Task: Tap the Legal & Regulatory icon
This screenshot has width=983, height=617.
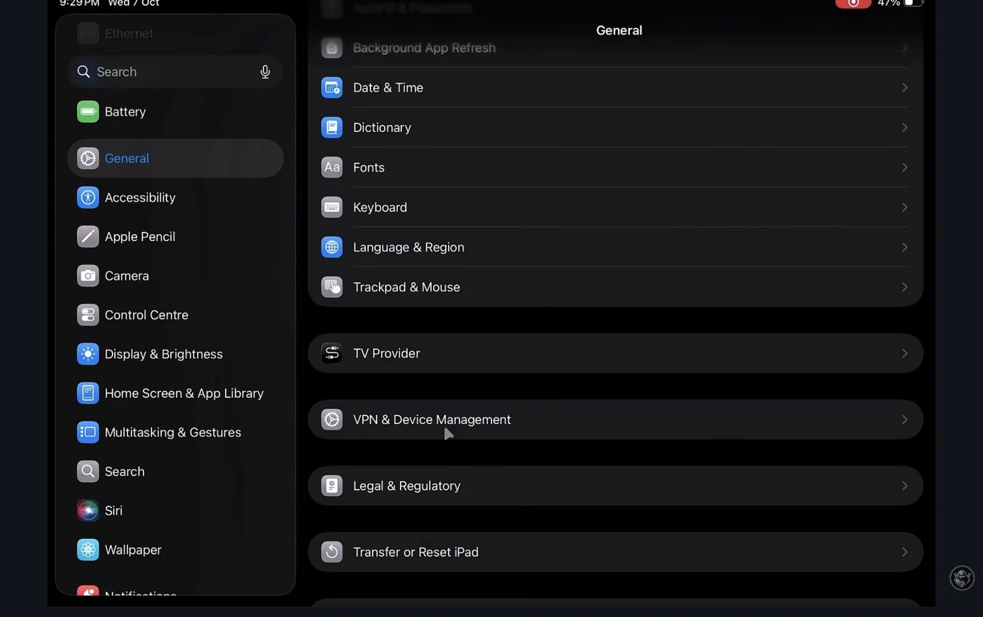Action: click(332, 486)
